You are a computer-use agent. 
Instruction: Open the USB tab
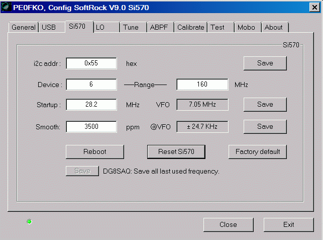[52, 27]
